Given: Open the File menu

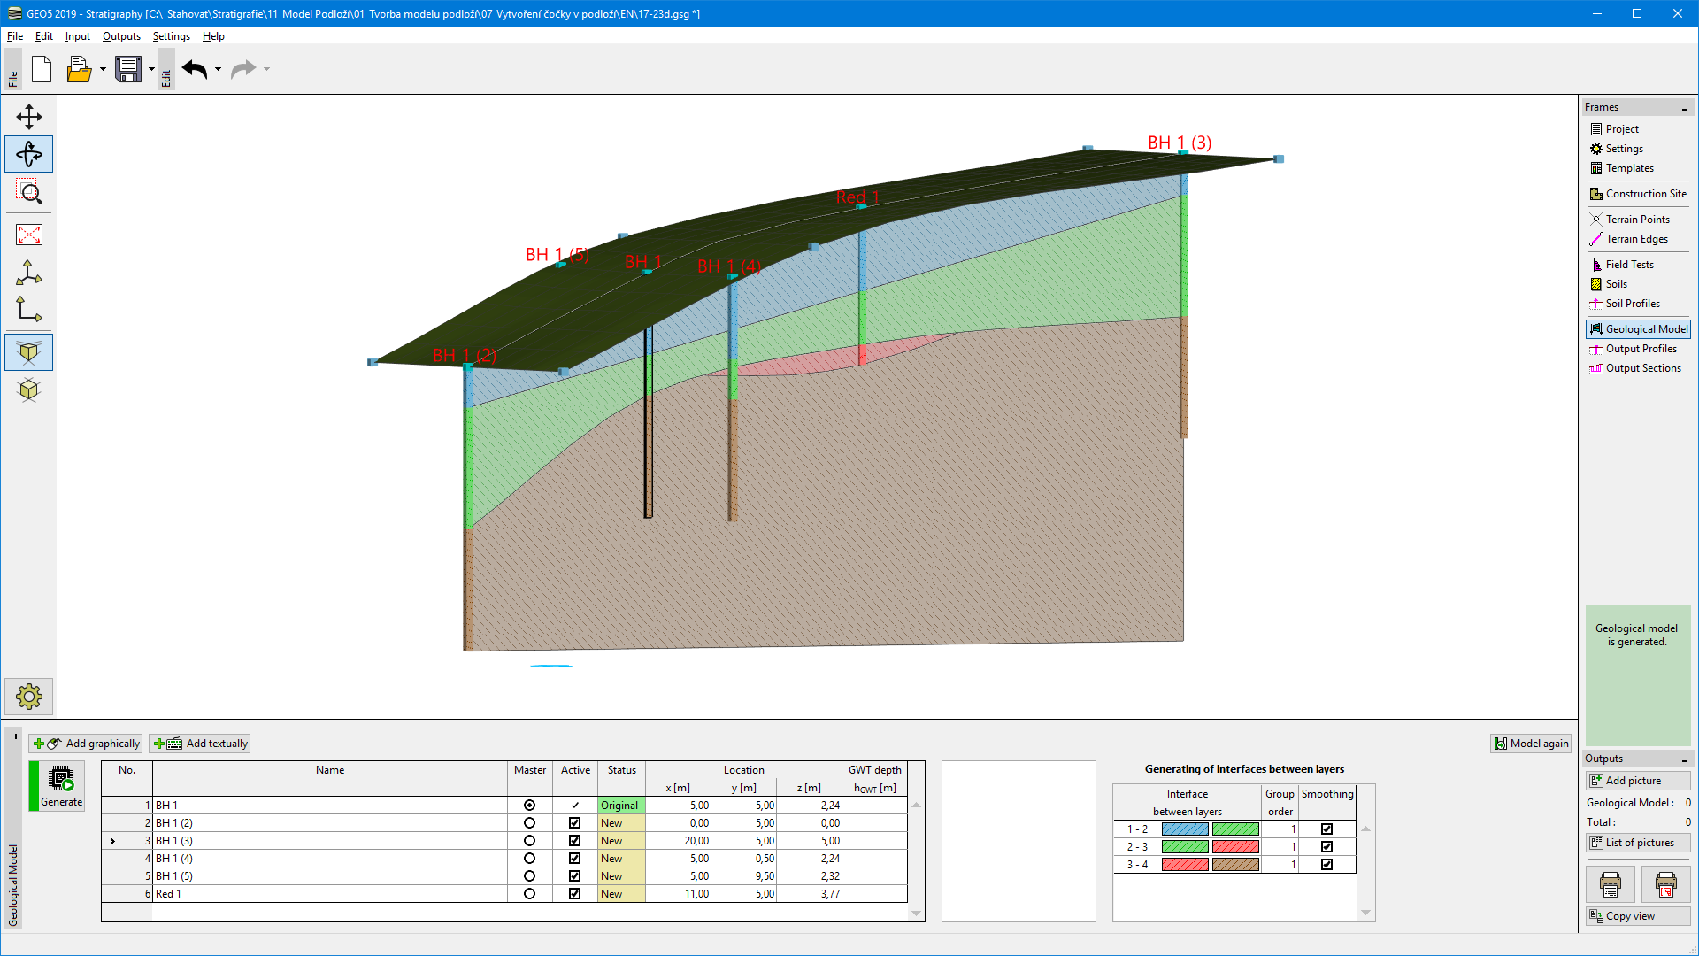Looking at the screenshot, I should [x=15, y=35].
